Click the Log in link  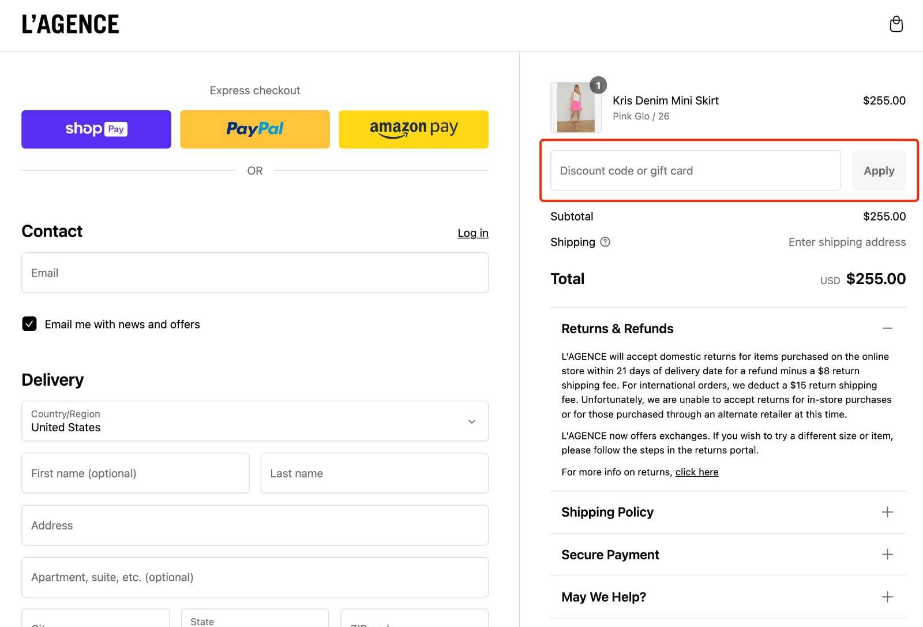pos(472,233)
